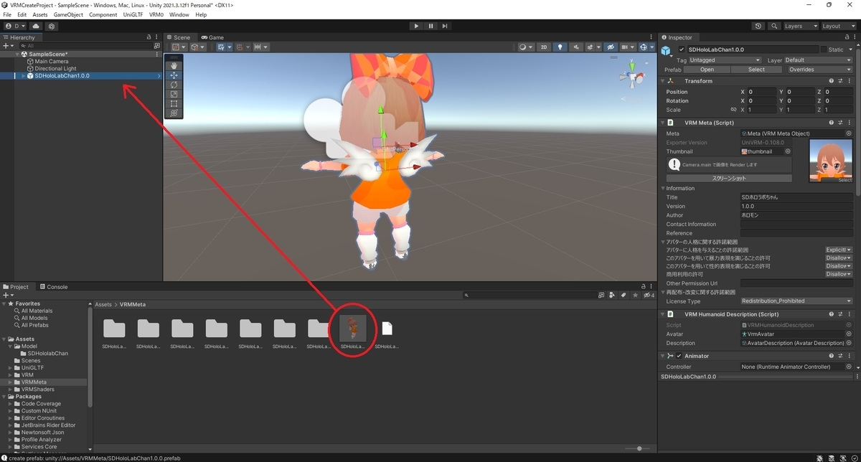Edit the Title field SDホロラボちゃん
This screenshot has height=462, width=861.
click(796, 197)
